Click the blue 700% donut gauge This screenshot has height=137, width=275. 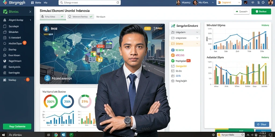click(67, 101)
